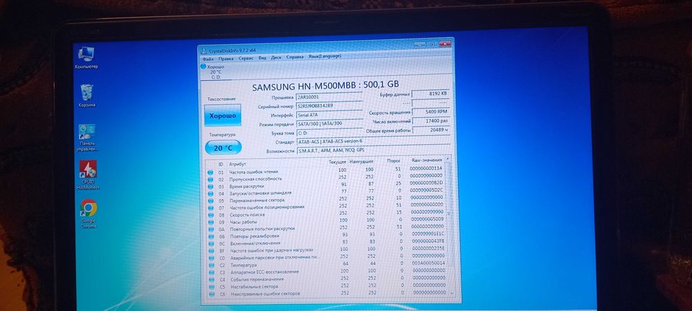Image resolution: width=692 pixels, height=311 pixels.
Task: Click status circle for attribute 0A
Action: coord(210,229)
